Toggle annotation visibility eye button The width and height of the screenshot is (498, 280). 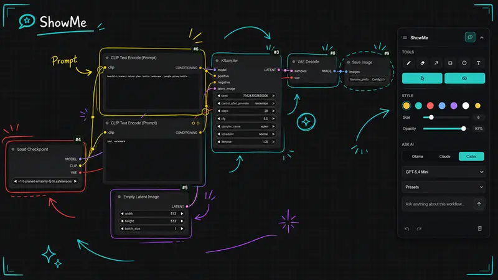click(464, 78)
